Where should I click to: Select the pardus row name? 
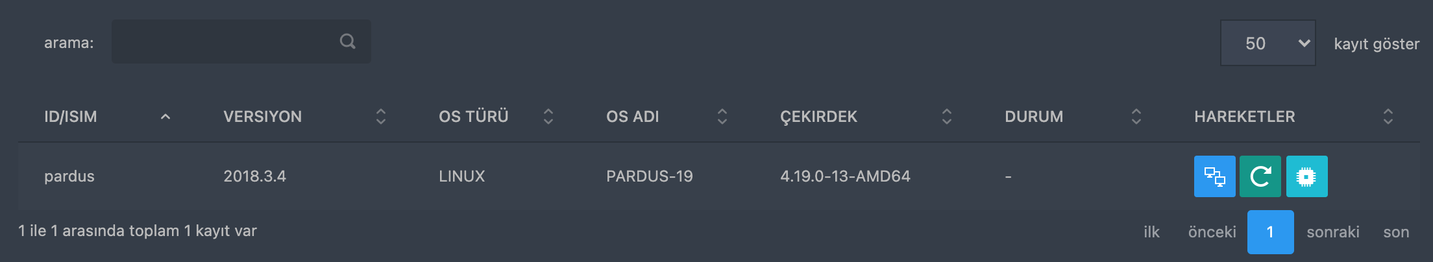69,176
